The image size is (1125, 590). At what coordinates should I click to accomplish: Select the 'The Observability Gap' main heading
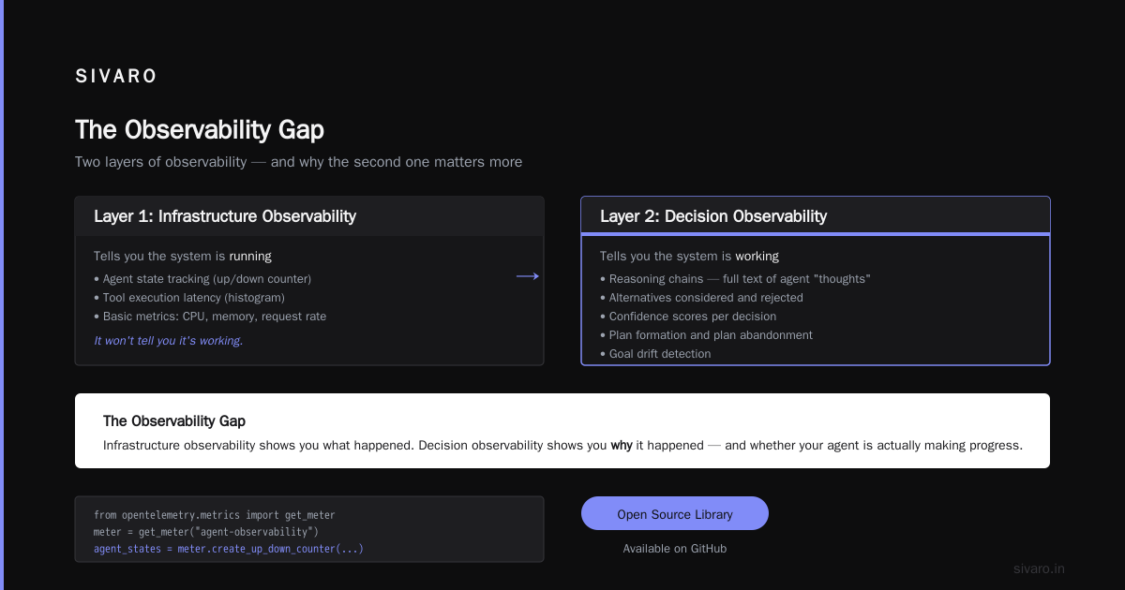[x=200, y=129]
